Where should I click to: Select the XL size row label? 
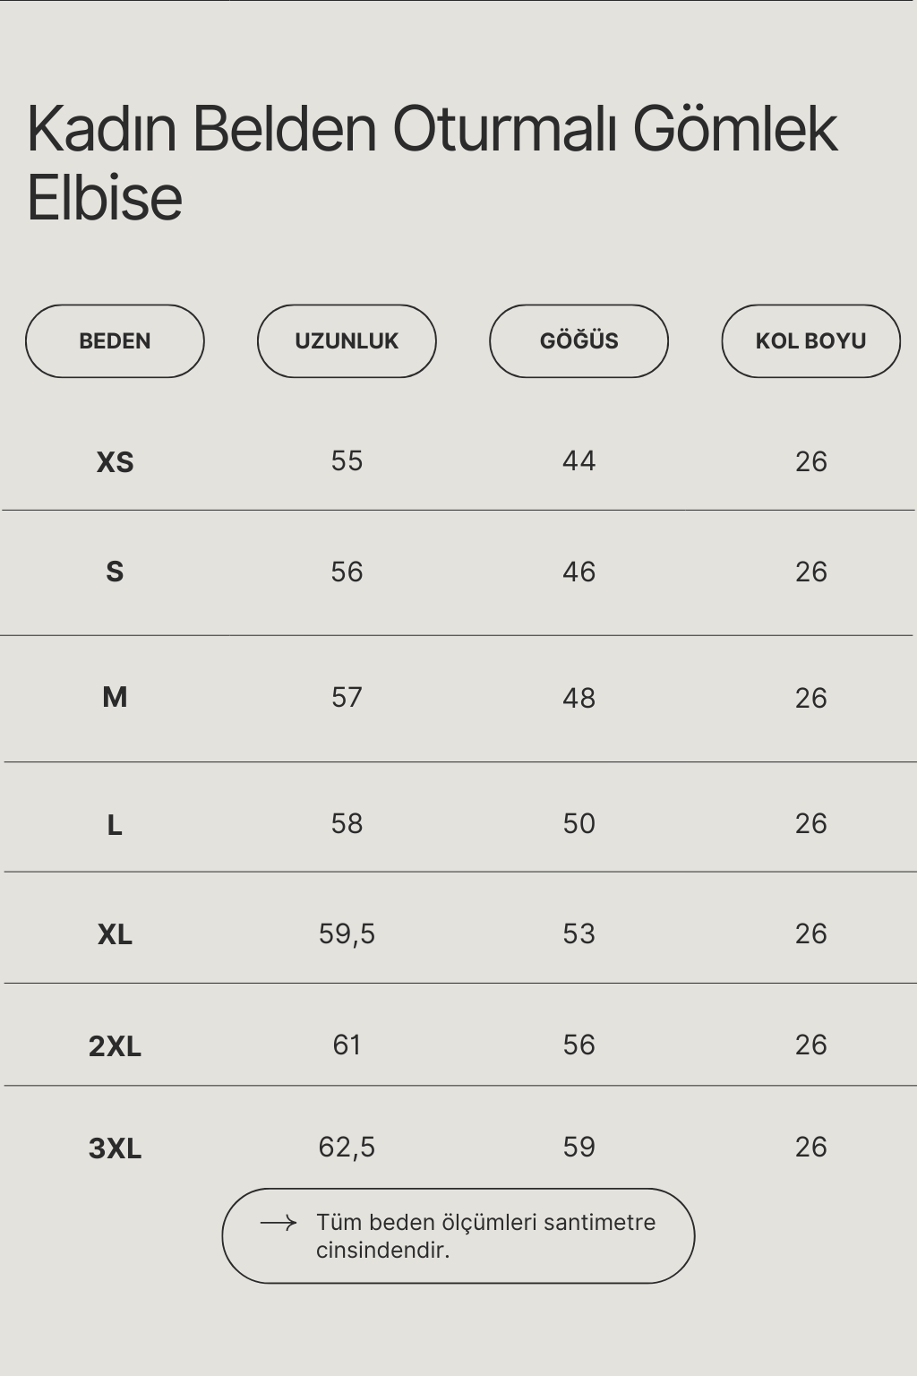(115, 935)
